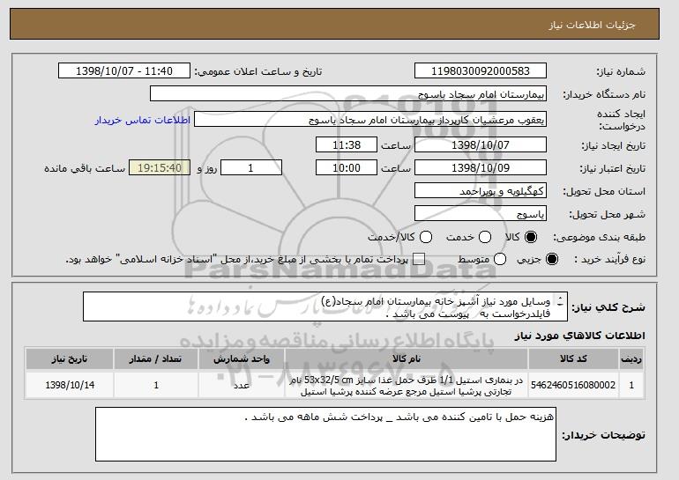Click the validity time 10:00 field
679x480 pixels.
pos(347,168)
